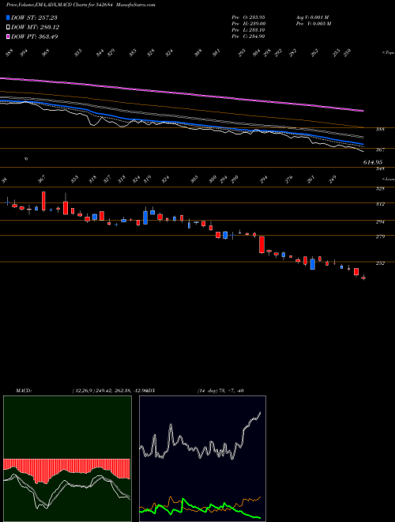Click the large blue candle below the 319 label

[145, 217]
